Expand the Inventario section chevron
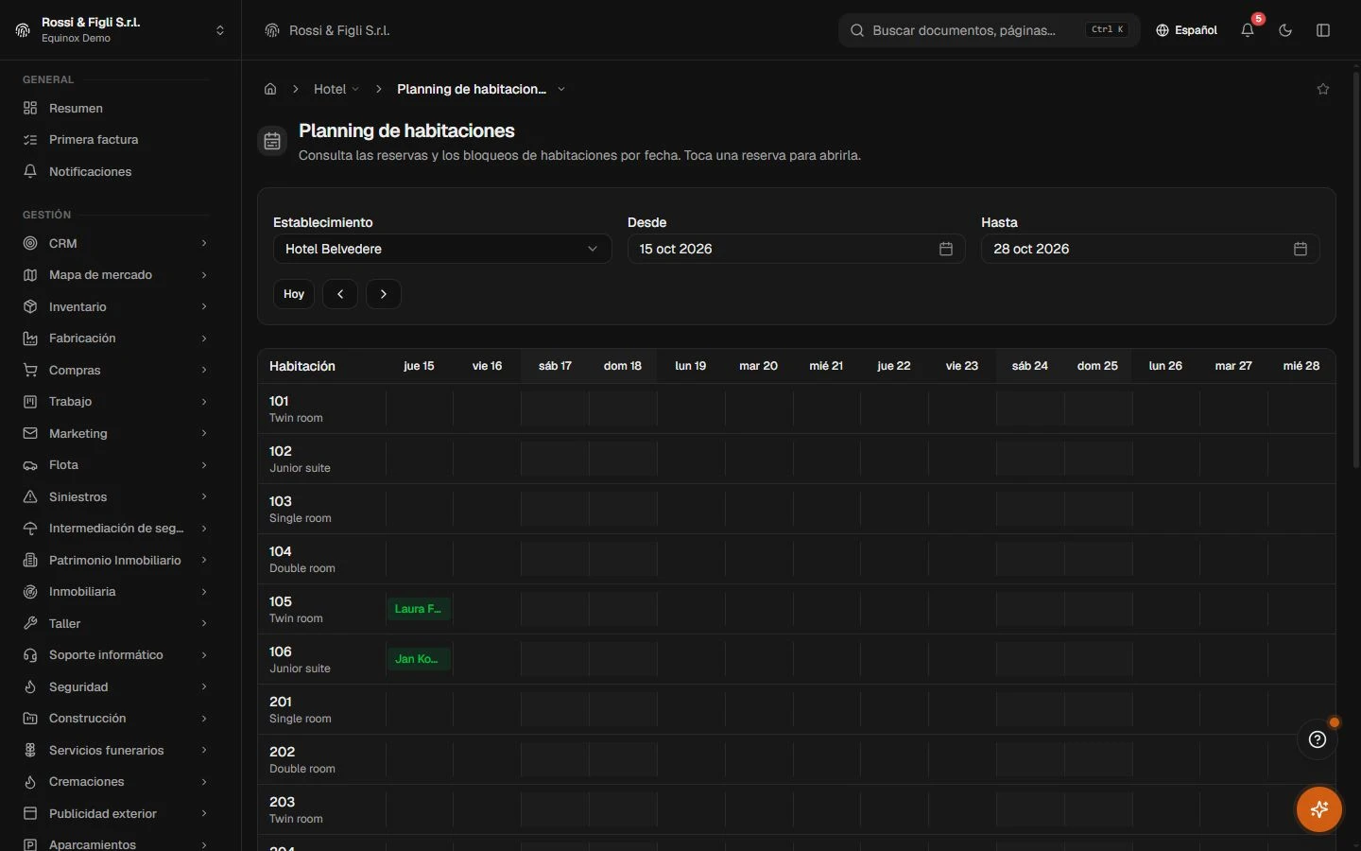This screenshot has width=1361, height=851. pos(204,307)
